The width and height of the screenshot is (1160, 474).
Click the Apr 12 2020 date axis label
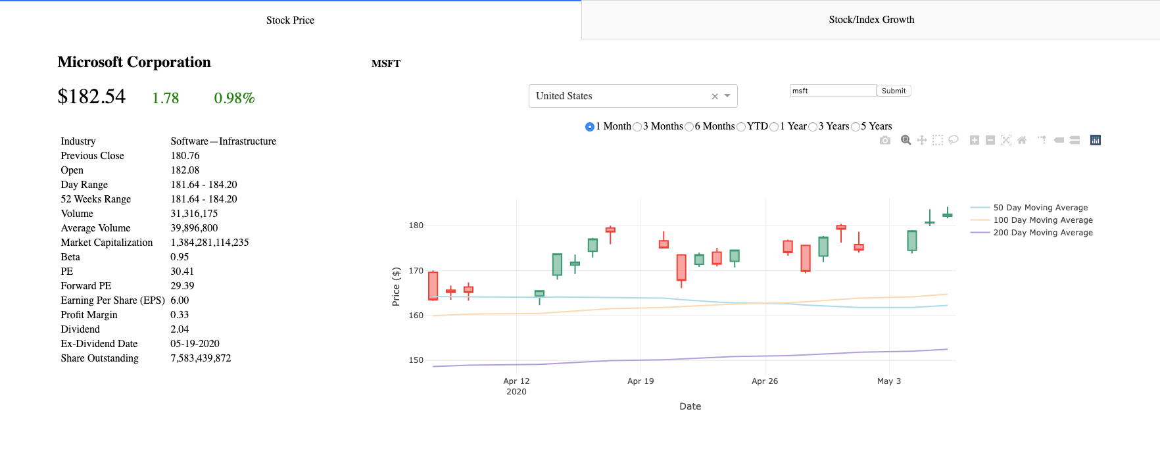point(516,387)
